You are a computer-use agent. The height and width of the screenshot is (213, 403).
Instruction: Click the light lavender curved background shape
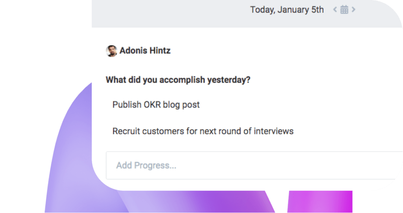pyautogui.click(x=72, y=154)
